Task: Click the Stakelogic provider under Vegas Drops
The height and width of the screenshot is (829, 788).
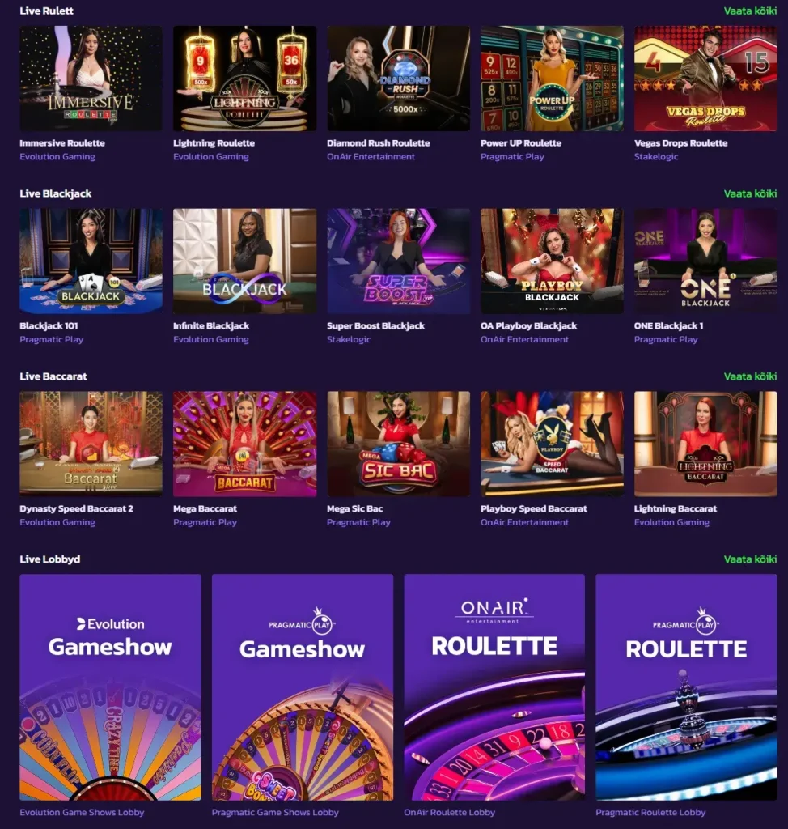Action: 656,156
